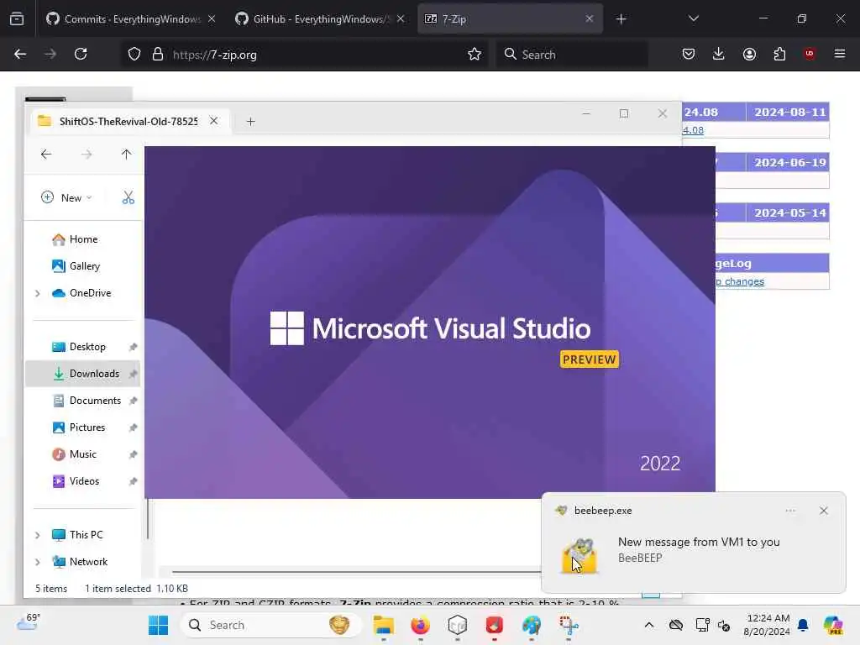
Task: Open Firefox list all tabs dropdown
Action: 693,19
